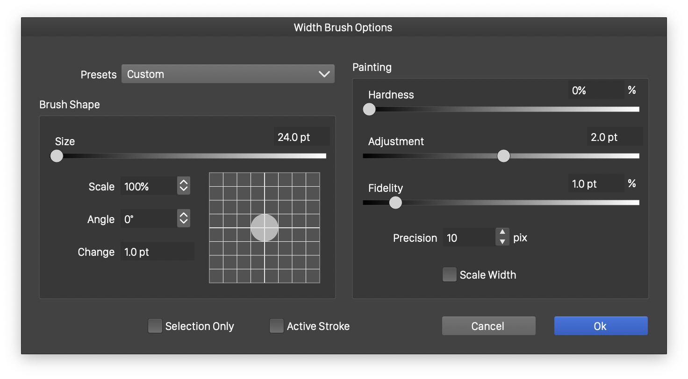Image resolution: width=688 pixels, height=379 pixels.
Task: Click the Size value field 24.0 pt
Action: point(301,137)
